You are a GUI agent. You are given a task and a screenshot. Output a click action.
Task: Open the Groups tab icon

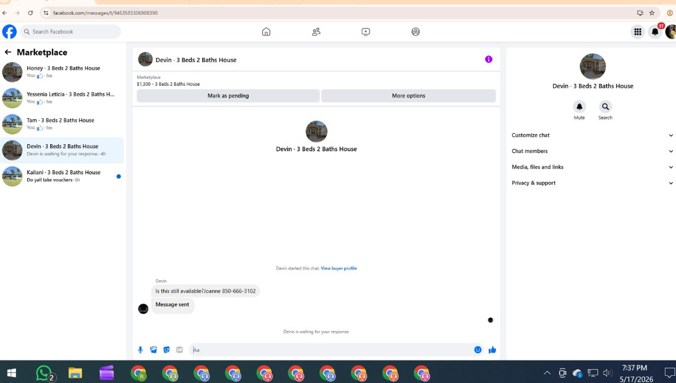[415, 31]
